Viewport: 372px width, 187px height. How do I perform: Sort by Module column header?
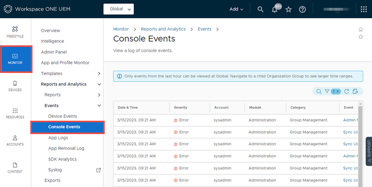[255, 108]
